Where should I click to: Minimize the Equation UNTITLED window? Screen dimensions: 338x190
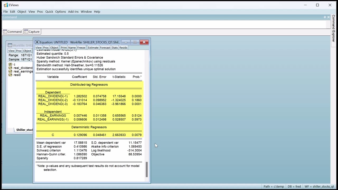[x=126, y=42]
